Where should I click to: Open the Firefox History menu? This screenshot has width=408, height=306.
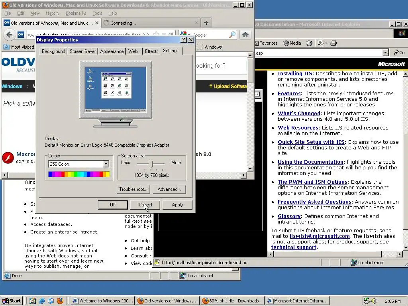[x=53, y=13]
